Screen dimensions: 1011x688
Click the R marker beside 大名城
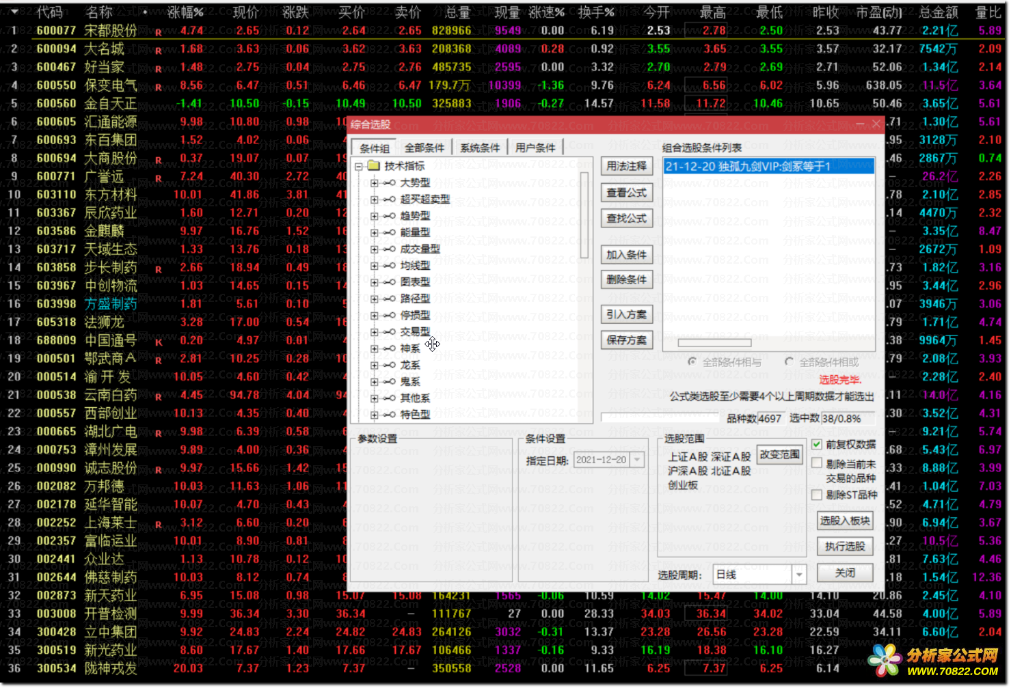click(x=159, y=51)
